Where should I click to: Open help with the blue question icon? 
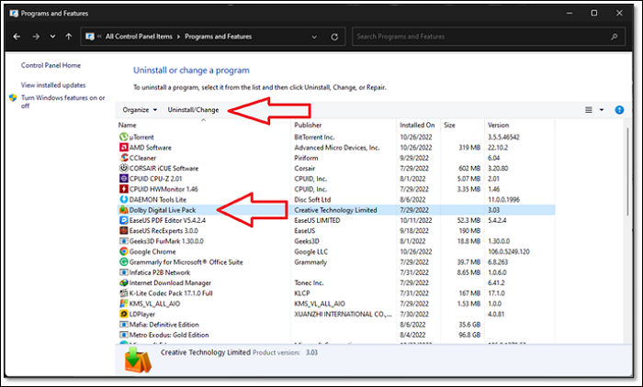pos(619,110)
